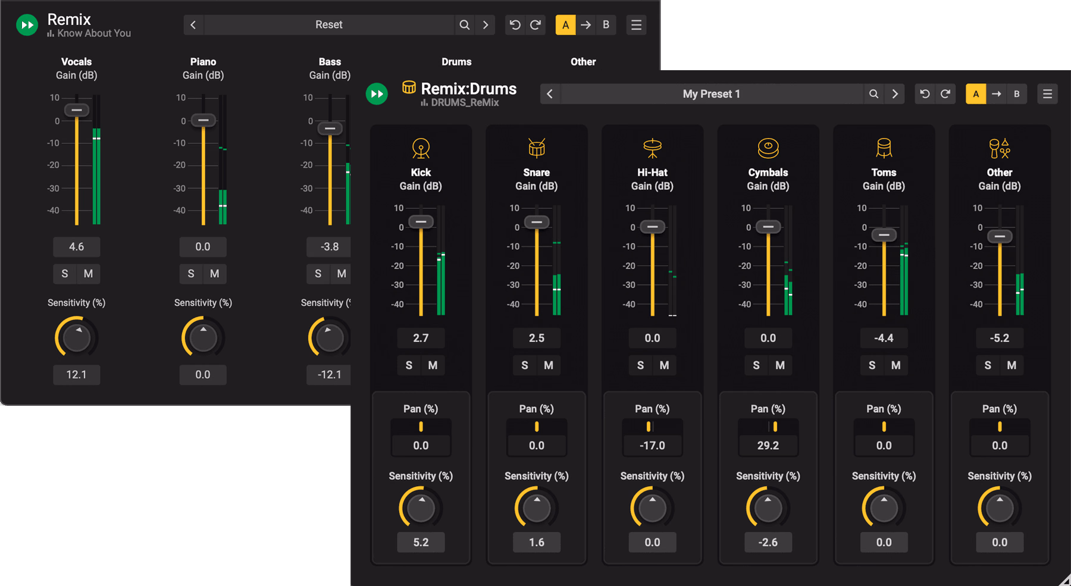This screenshot has width=1071, height=586.
Task: Undo last change in Remix:Drums
Action: (925, 94)
